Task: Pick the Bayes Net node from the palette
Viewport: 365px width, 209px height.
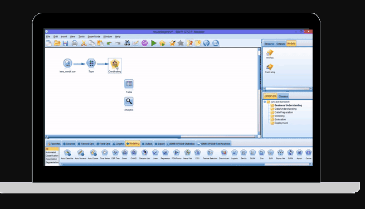Action: click(280, 154)
